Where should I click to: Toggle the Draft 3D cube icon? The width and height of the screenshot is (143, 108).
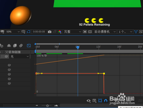point(1,46)
